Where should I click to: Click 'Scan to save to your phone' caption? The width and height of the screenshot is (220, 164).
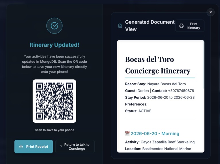coord(54,130)
